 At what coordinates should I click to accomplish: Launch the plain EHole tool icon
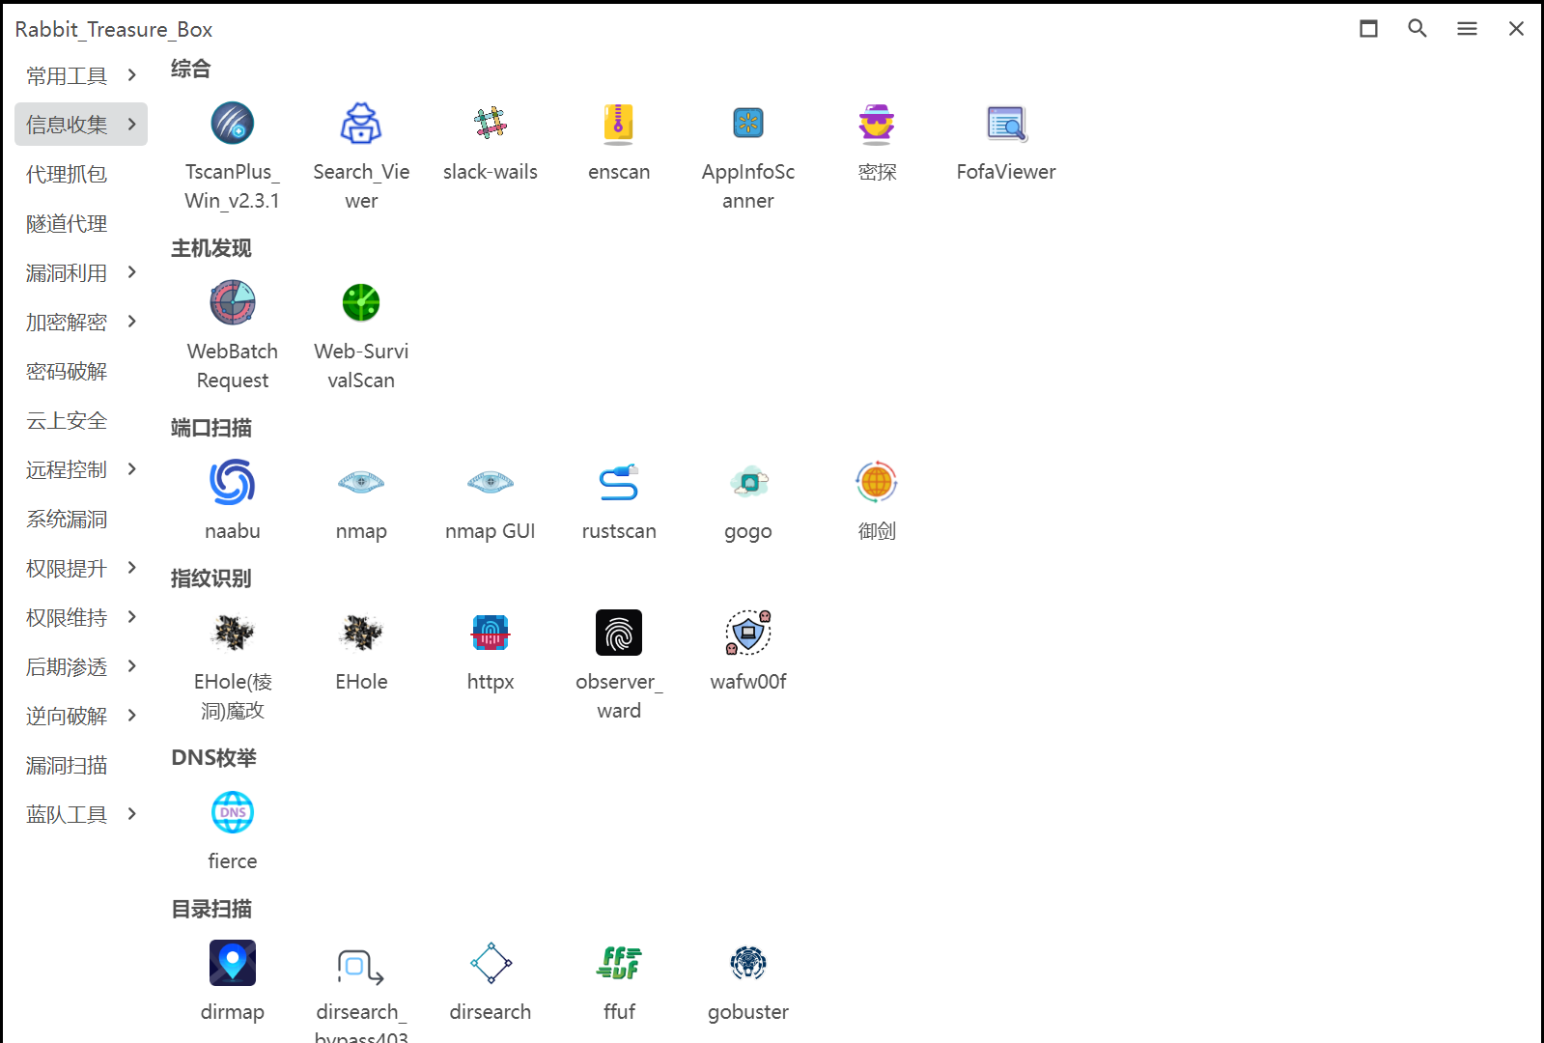pyautogui.click(x=361, y=634)
